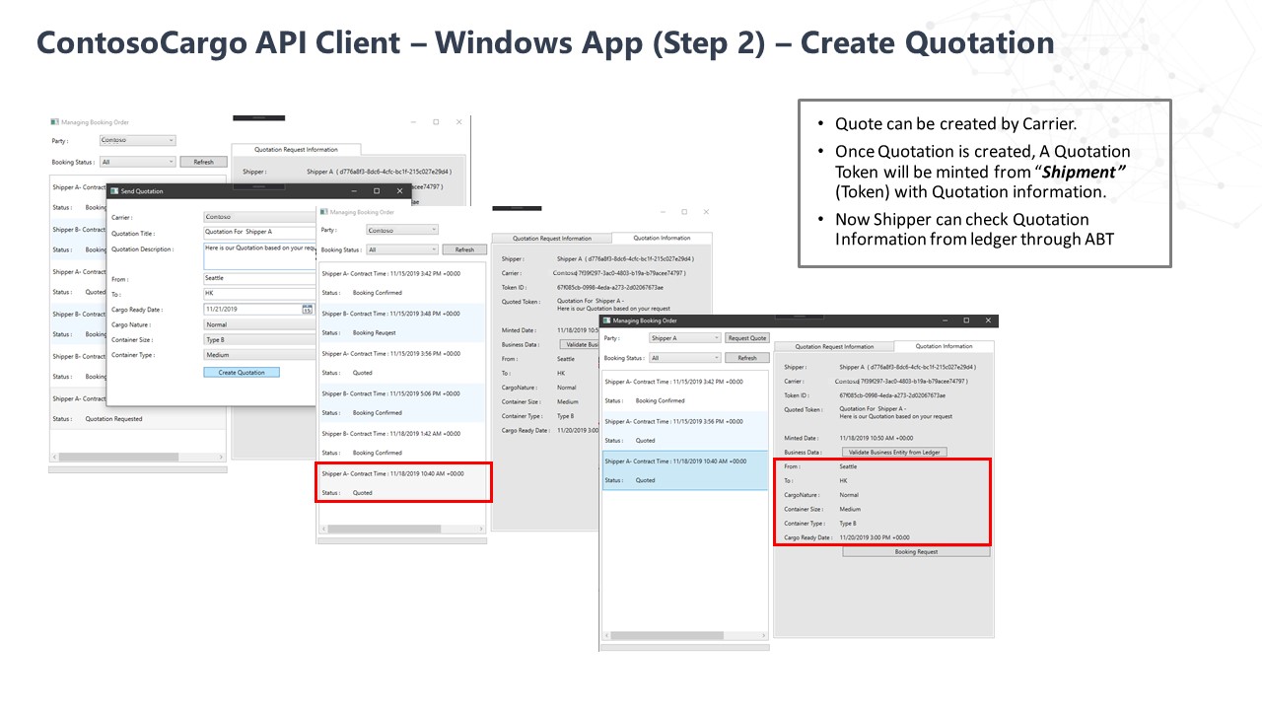This screenshot has height=710, width=1262.
Task: Select middle window's Shipper B 11/15/2019 5:06 PM row
Action: coord(401,402)
